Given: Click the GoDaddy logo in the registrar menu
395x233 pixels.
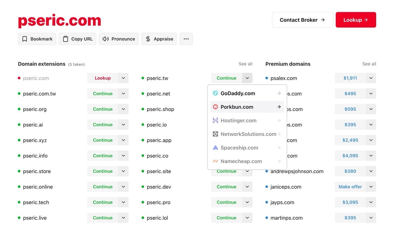Looking at the screenshot, I should (x=216, y=93).
